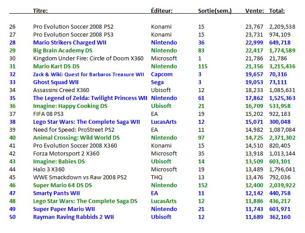Select 'Pro Evolution Soccer 2008 PS2' title
Screen dimensions: 305x233
73,26
